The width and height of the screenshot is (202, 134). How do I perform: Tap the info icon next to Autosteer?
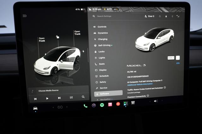165,87
